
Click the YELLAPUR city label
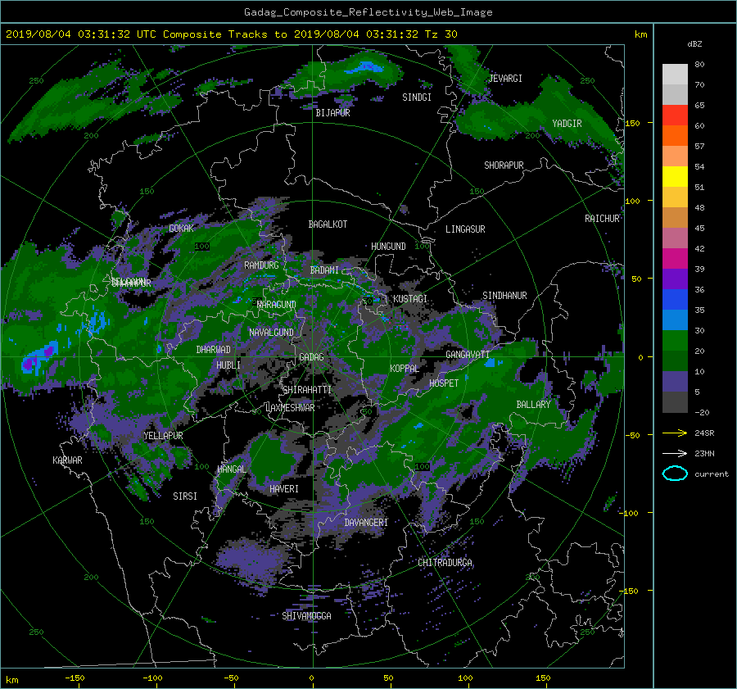(x=163, y=436)
